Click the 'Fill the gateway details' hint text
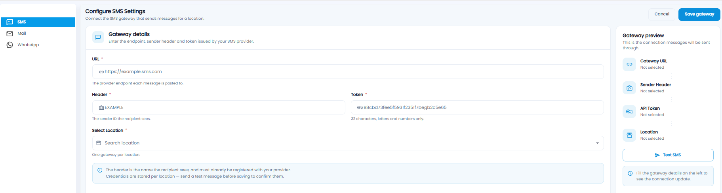722x193 pixels. click(672, 176)
